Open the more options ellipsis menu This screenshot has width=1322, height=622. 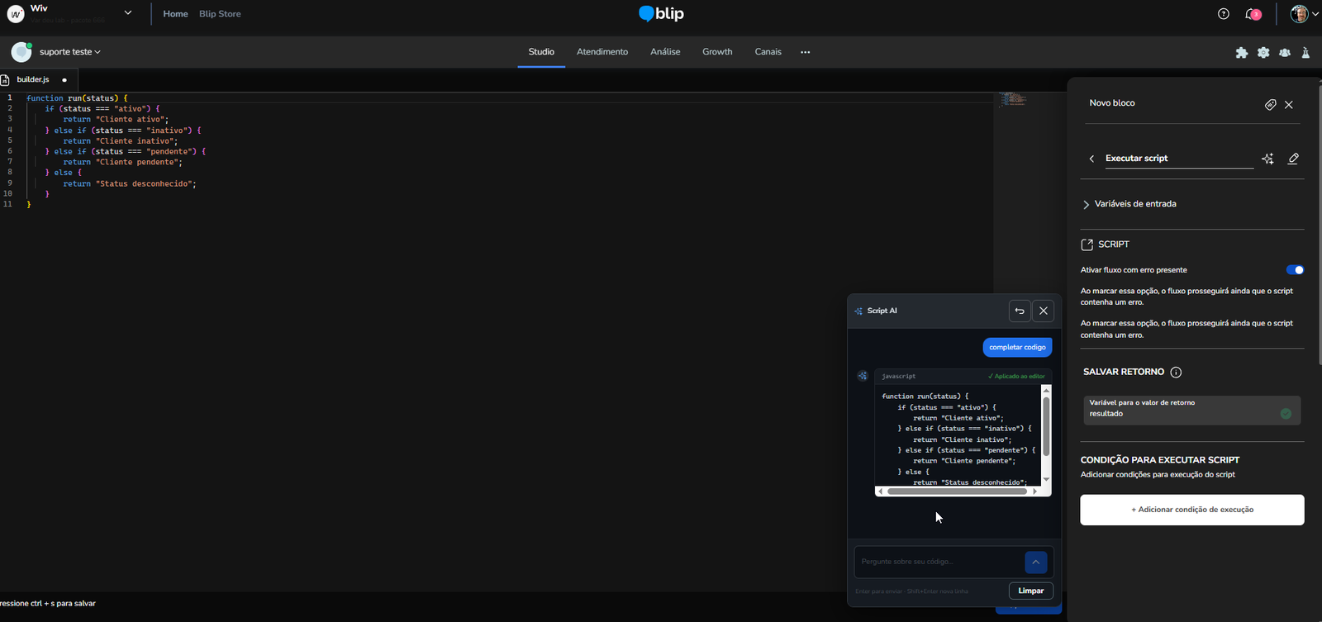(x=805, y=52)
